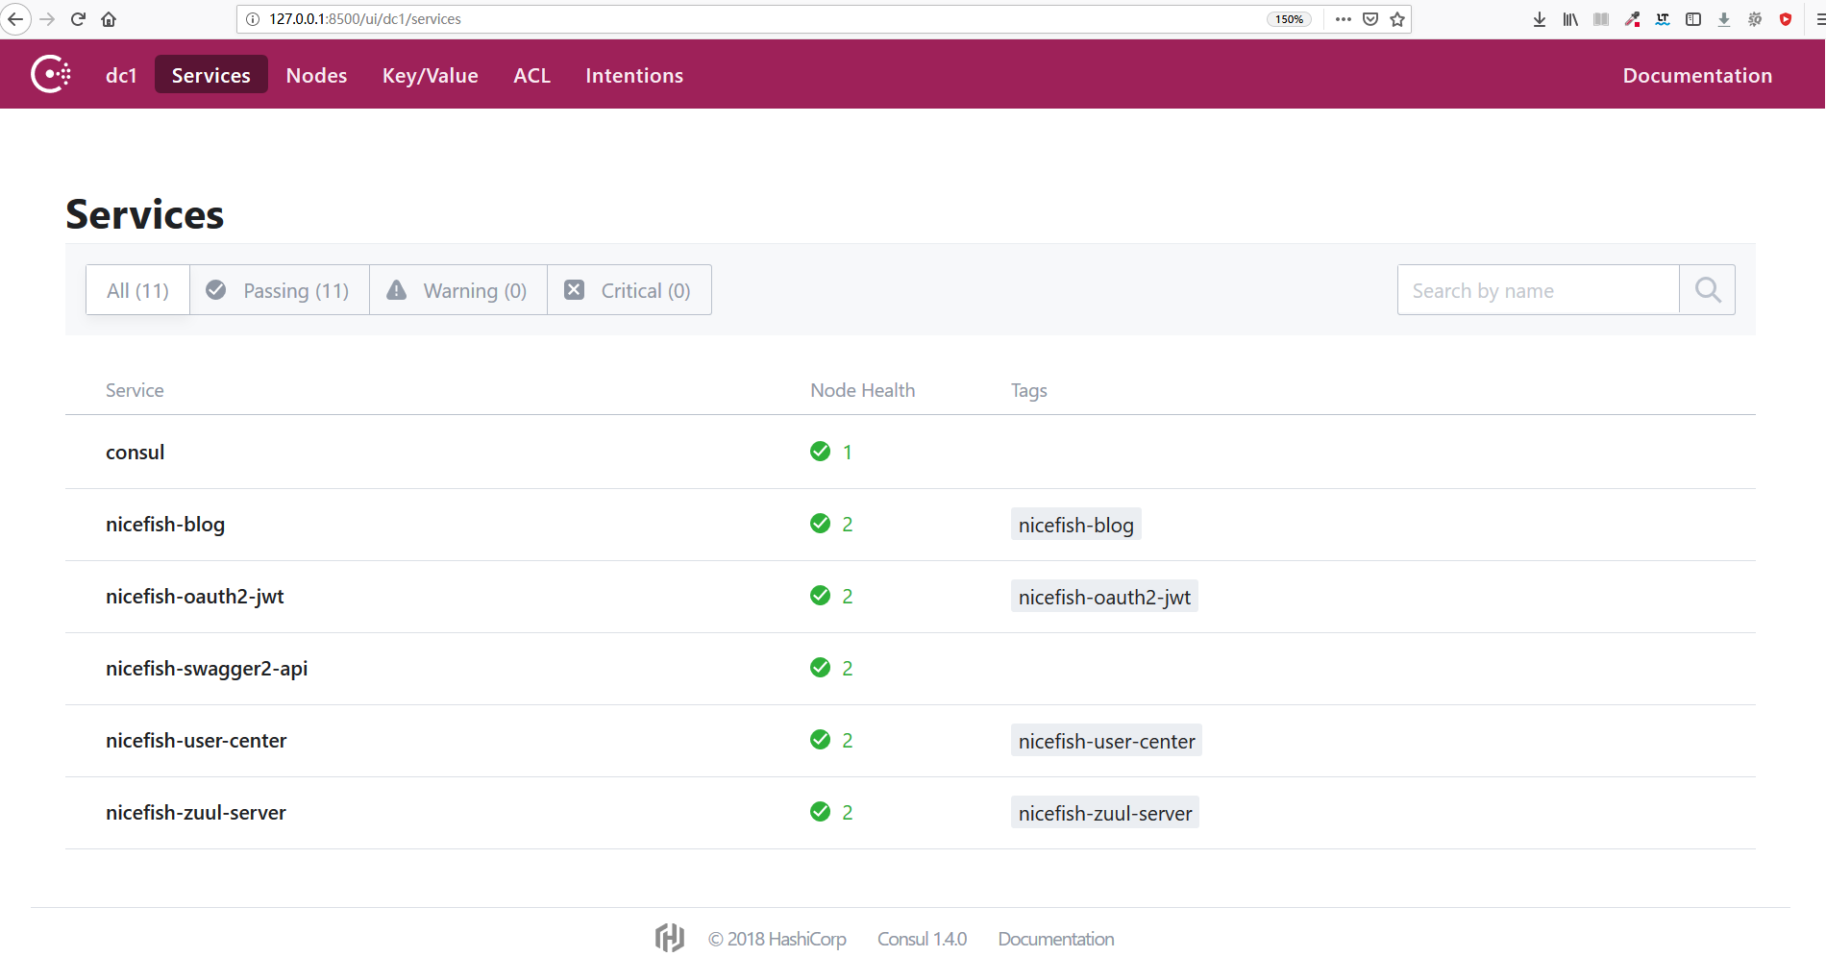Click the Tags column header
The width and height of the screenshot is (1826, 957).
pyautogui.click(x=1028, y=390)
